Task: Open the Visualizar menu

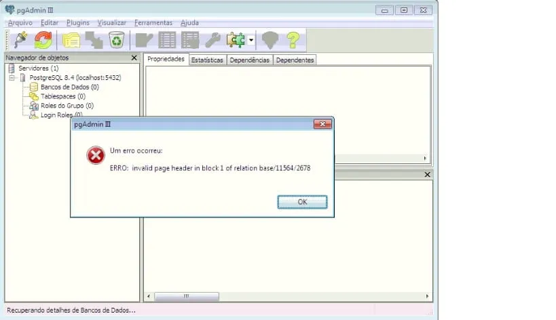Action: (112, 22)
